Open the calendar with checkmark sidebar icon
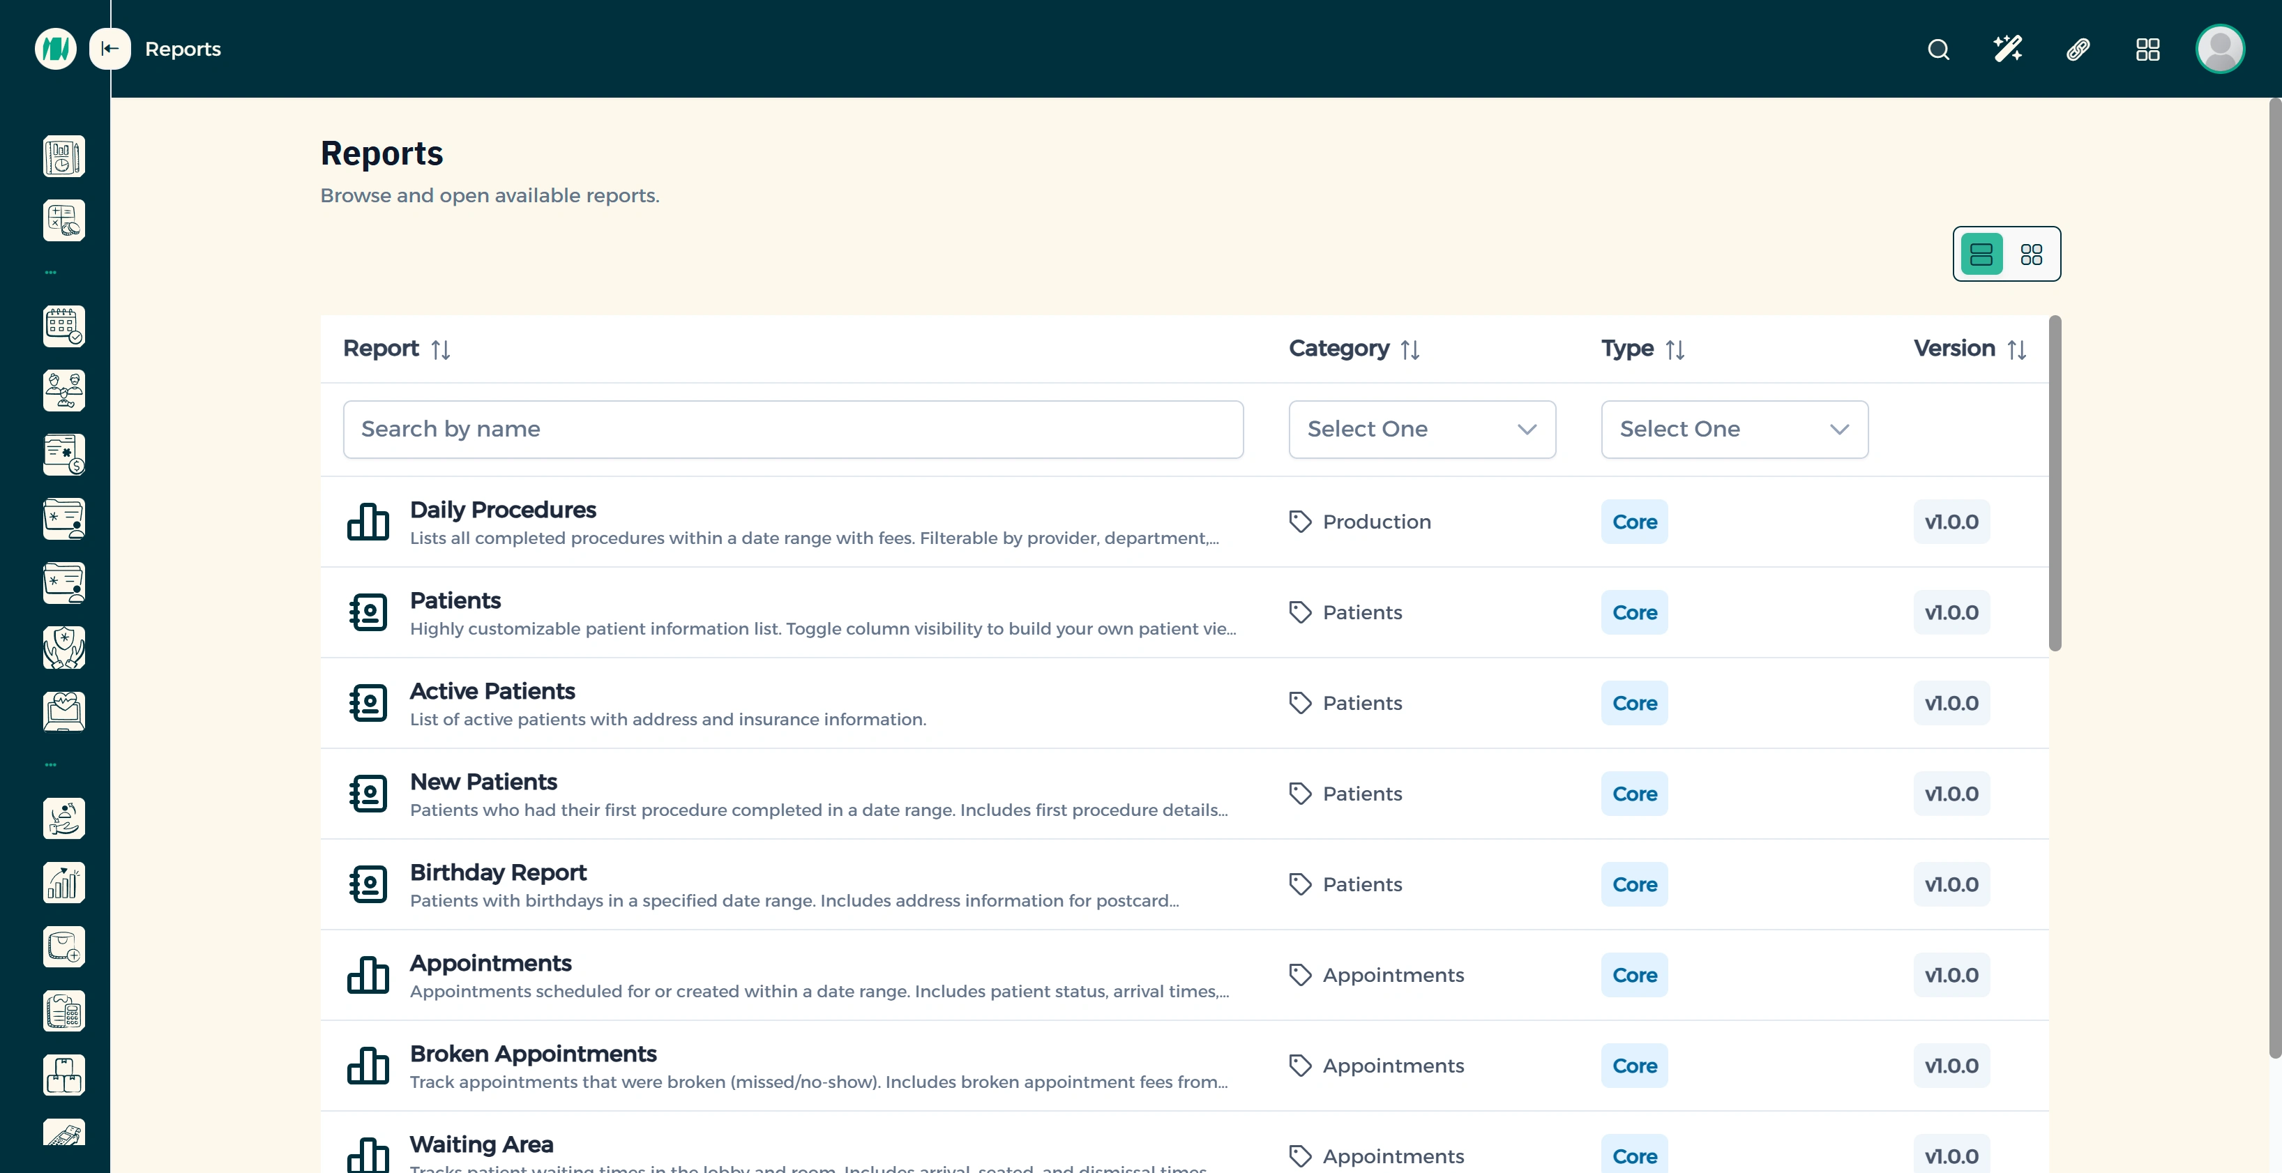 (63, 326)
